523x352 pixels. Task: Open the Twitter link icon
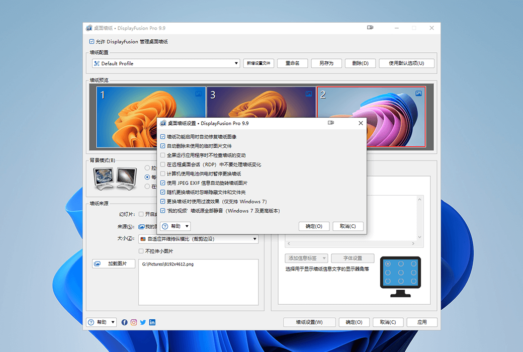(143, 322)
